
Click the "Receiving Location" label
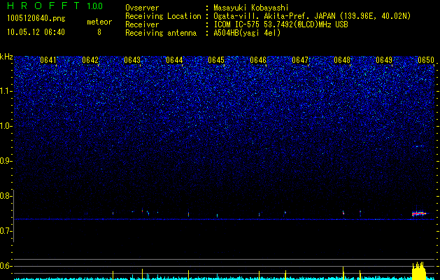[x=163, y=16]
